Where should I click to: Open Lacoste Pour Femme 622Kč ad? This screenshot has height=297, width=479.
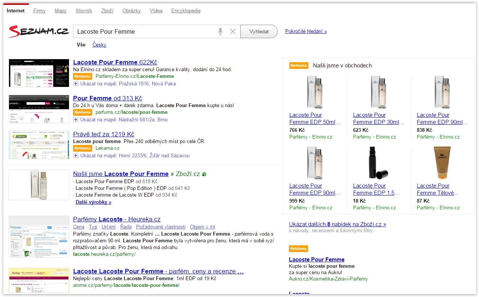click(115, 62)
